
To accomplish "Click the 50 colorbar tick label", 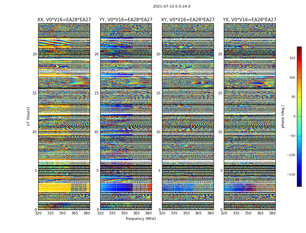I will [x=293, y=97].
